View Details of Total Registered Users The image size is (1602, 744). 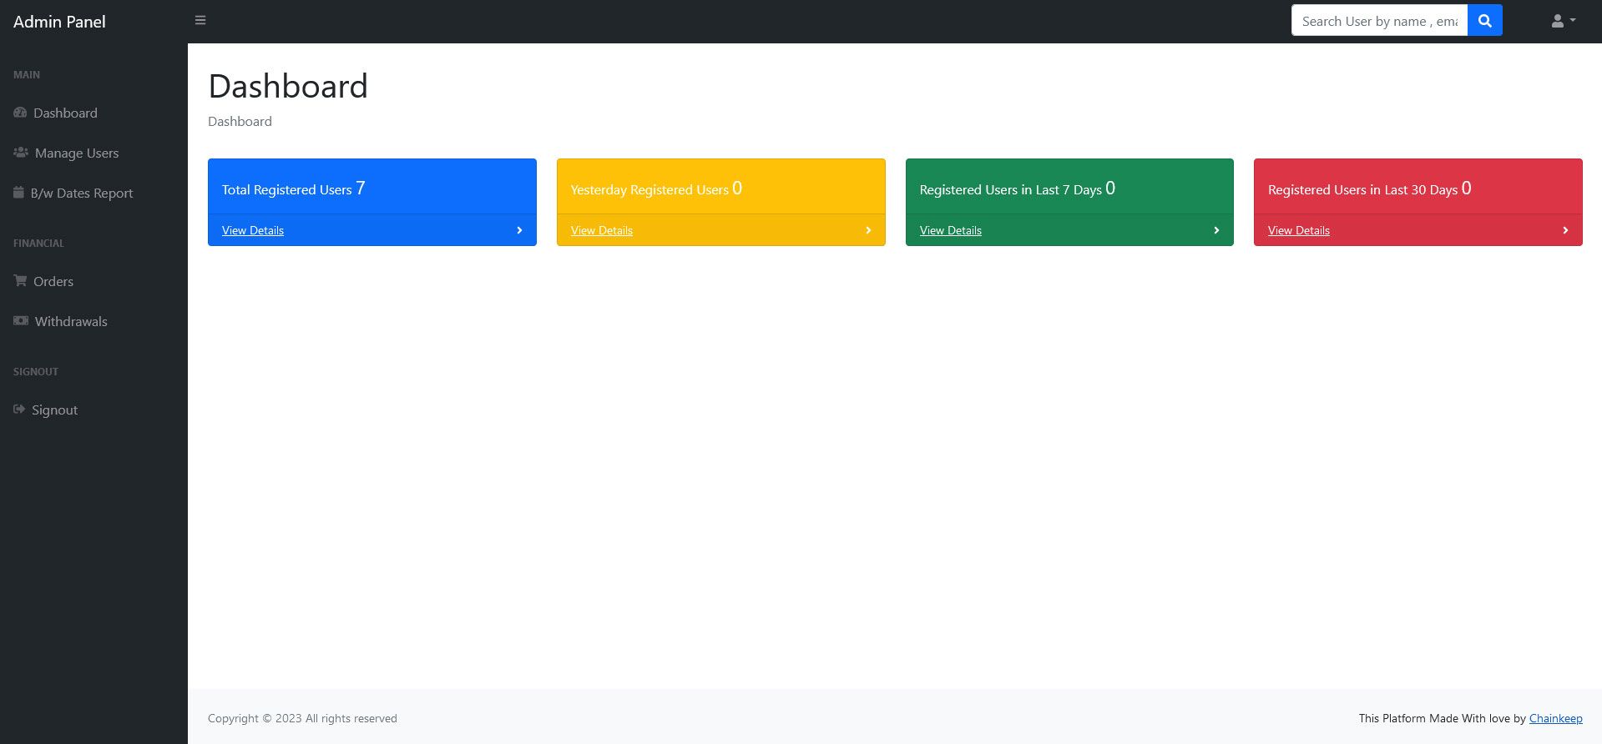[x=253, y=230]
